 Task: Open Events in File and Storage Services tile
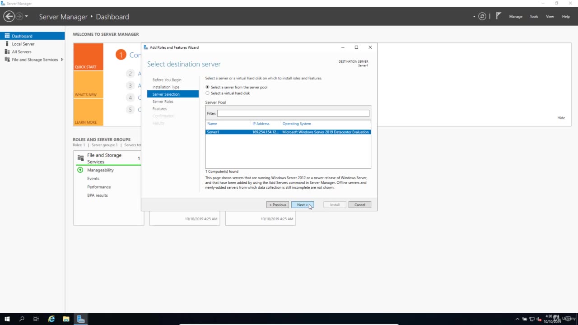93,179
